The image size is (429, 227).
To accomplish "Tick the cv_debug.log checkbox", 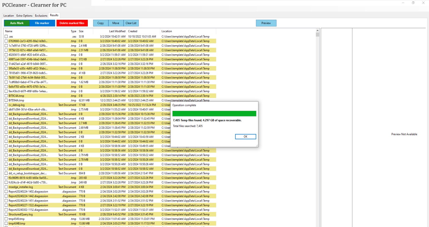I will pyautogui.click(x=6, y=105).
